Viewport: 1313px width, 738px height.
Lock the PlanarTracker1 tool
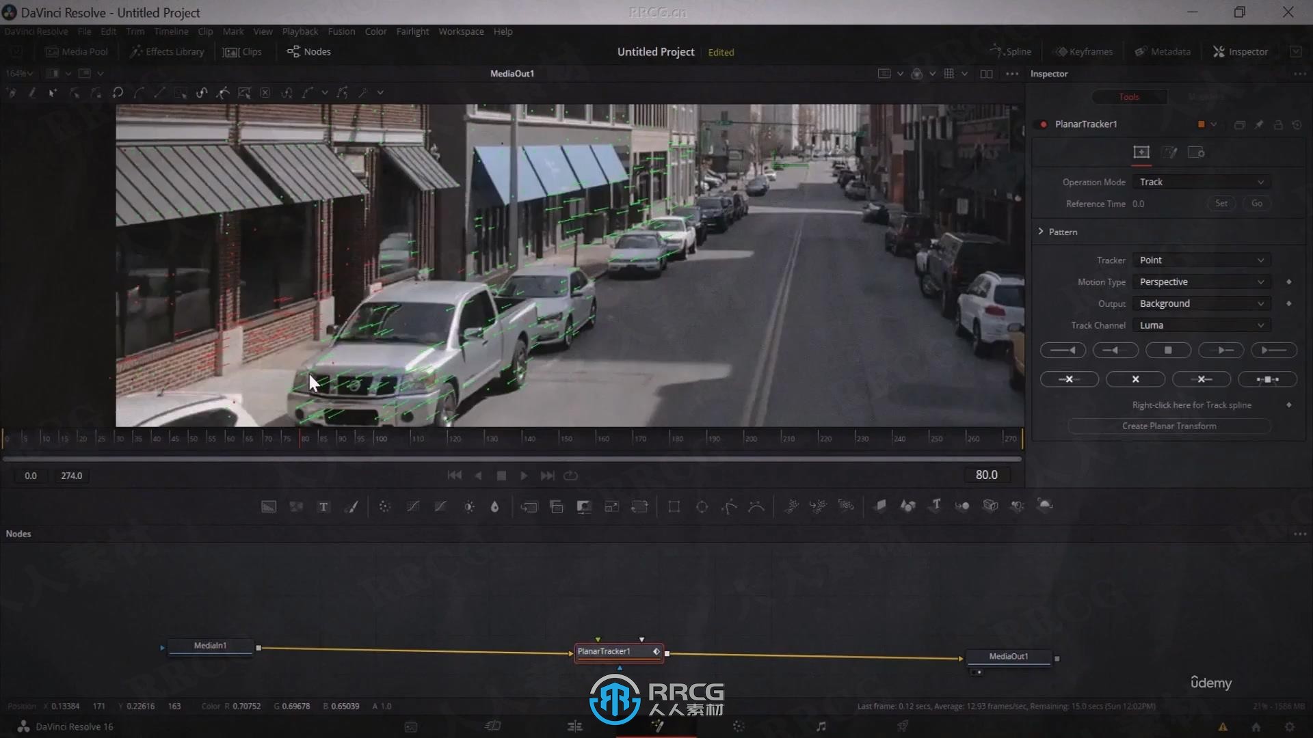tap(1278, 124)
